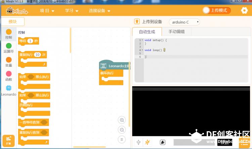
Task: Switch to the 自动生成 code tab
Action: [x=147, y=32]
